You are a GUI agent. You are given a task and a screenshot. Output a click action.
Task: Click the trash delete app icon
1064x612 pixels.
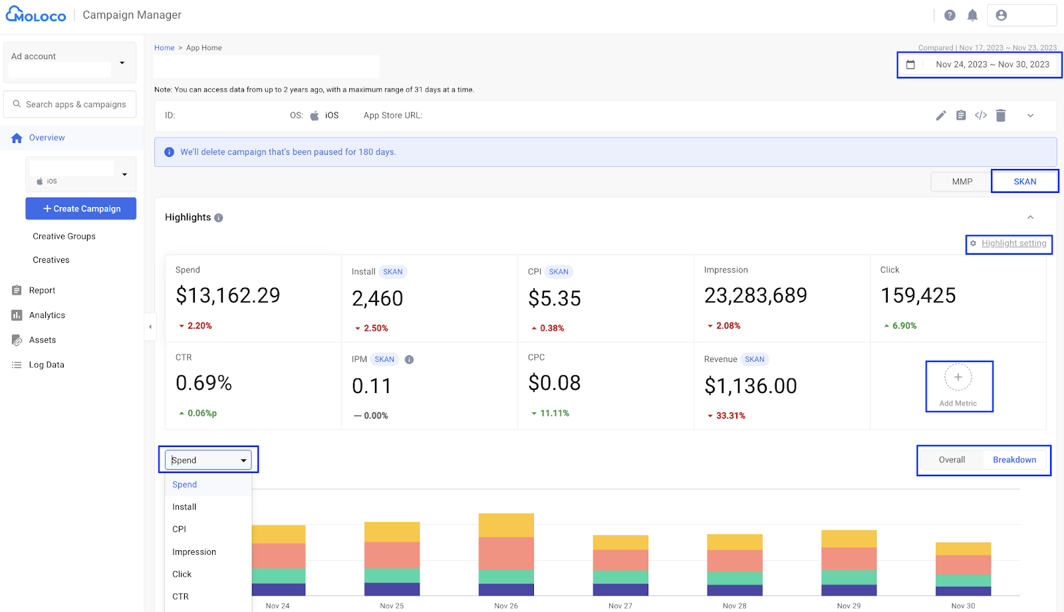(x=1001, y=116)
